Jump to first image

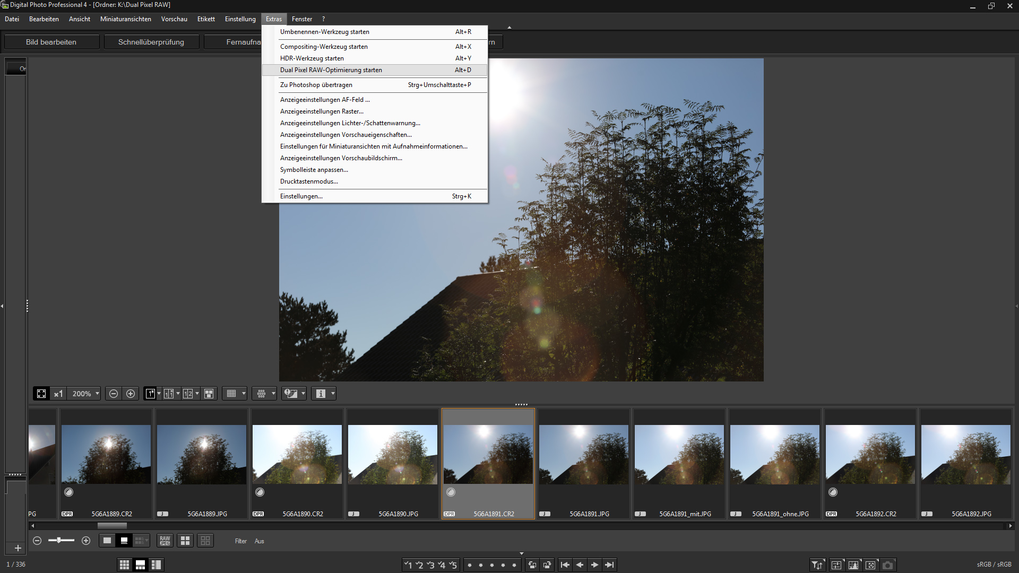click(565, 565)
